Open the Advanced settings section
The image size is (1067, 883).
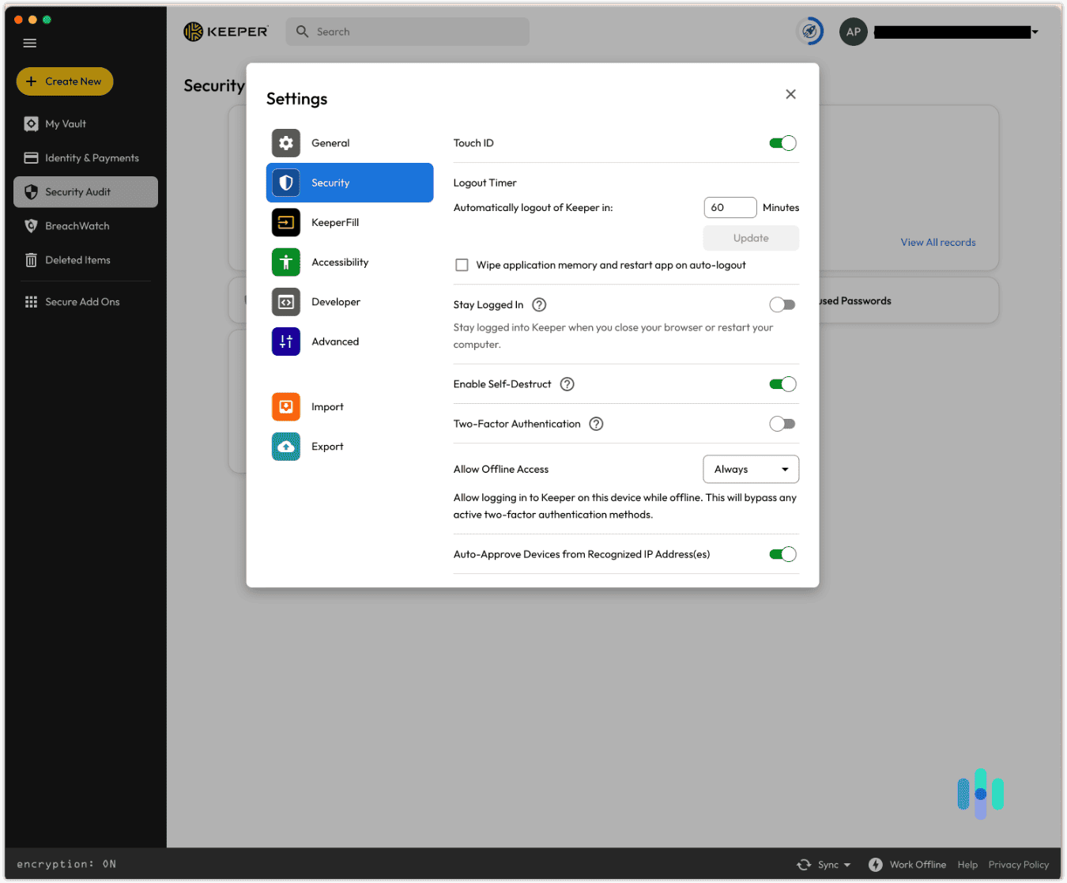coord(335,341)
